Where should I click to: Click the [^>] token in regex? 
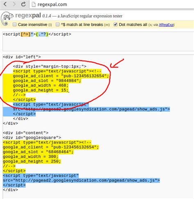pyautogui.click(x=25, y=34)
